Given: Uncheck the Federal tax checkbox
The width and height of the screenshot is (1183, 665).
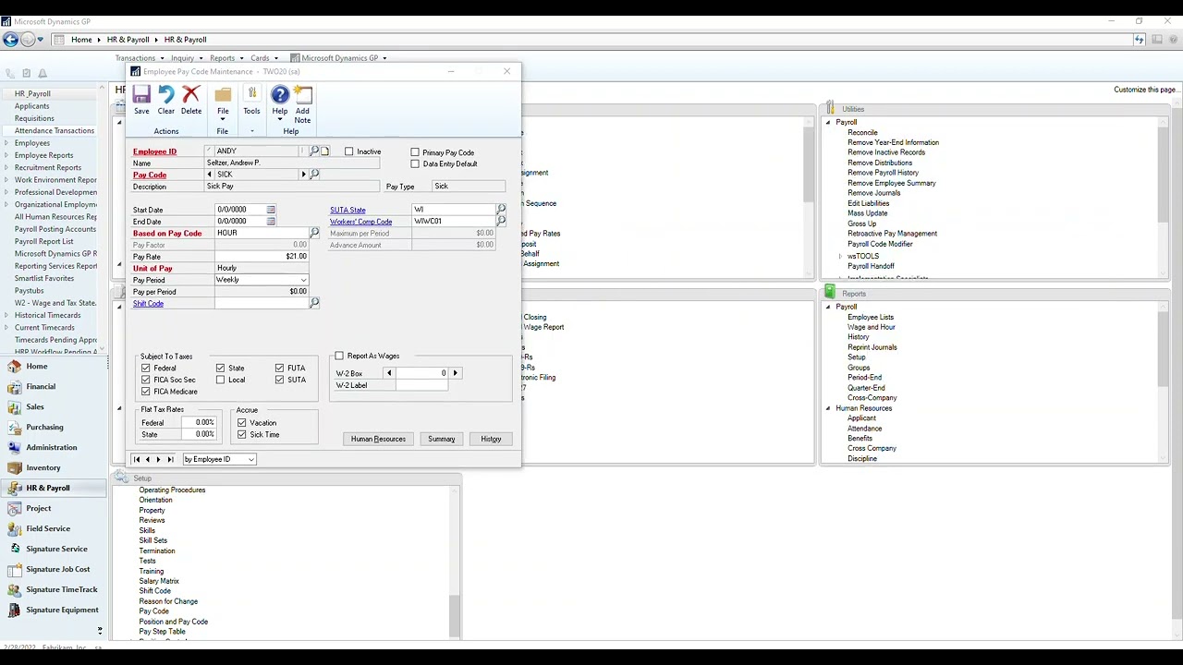Looking at the screenshot, I should pos(146,368).
